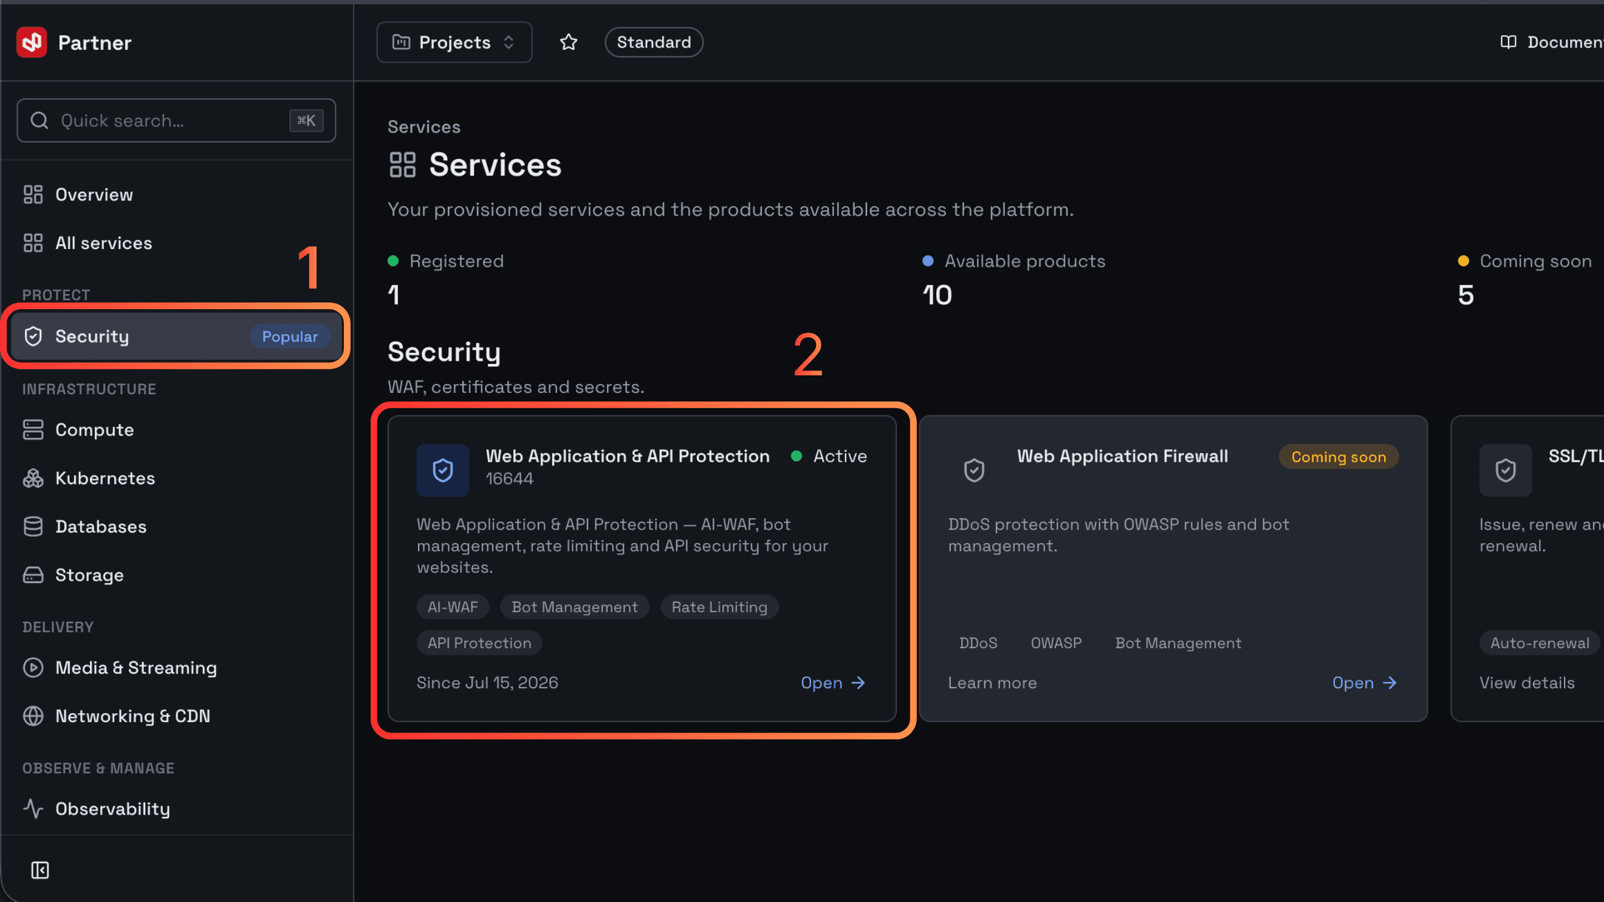This screenshot has width=1604, height=902.
Task: Click the Observability pulse icon
Action: [33, 809]
